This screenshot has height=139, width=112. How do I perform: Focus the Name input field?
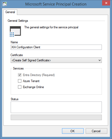pos(56,47)
